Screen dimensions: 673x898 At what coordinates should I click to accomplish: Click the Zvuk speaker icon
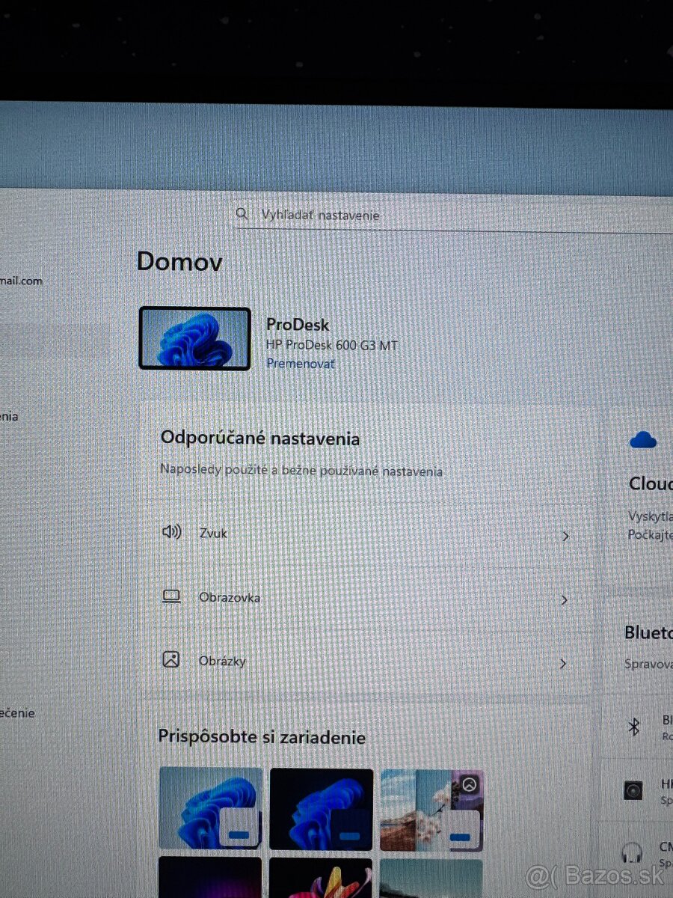[x=172, y=532]
